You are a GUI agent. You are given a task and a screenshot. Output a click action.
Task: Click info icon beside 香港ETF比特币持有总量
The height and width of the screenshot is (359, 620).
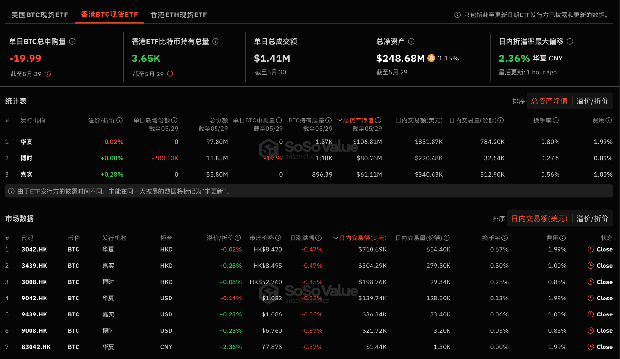tap(216, 42)
